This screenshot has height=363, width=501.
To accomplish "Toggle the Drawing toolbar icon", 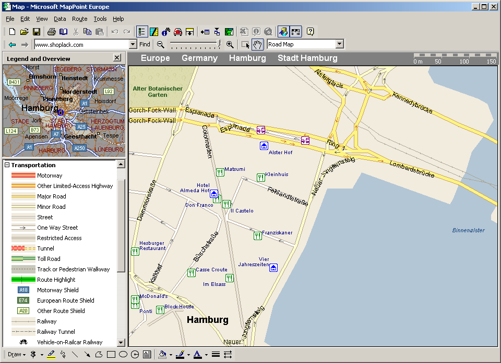I will coord(283,32).
